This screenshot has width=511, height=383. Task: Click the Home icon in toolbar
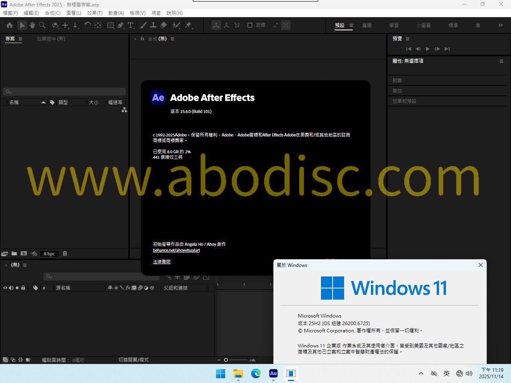10,26
